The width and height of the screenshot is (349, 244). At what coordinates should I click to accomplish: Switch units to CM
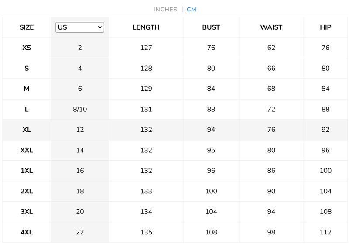coord(192,9)
